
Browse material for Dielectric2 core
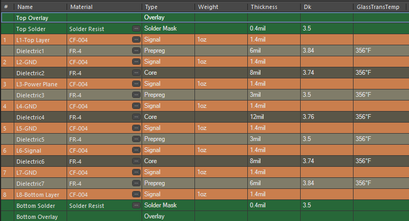(136, 73)
